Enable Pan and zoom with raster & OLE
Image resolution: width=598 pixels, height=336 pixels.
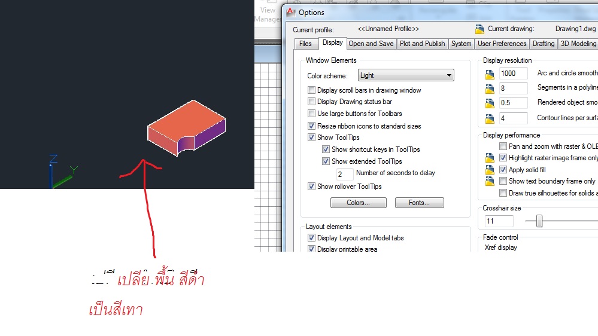coord(503,146)
